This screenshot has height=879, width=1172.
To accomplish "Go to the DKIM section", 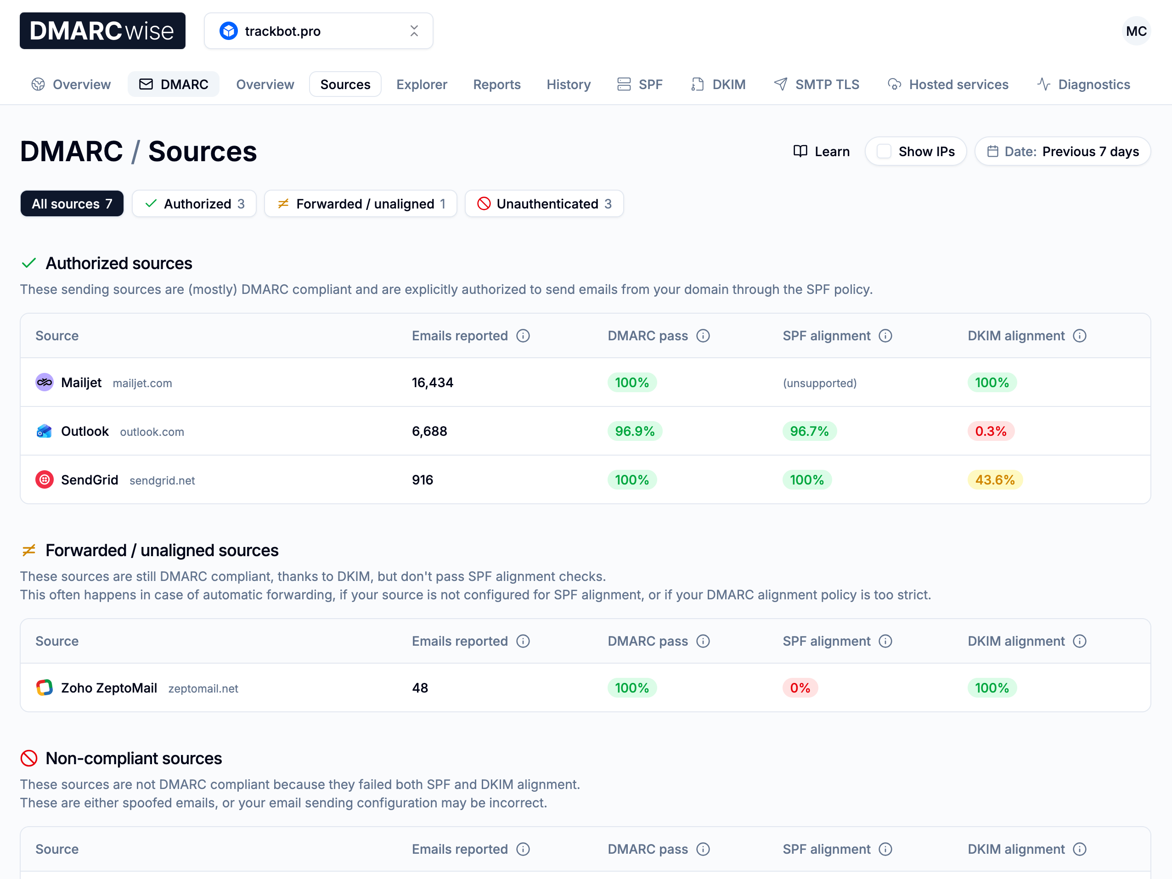I will click(718, 84).
